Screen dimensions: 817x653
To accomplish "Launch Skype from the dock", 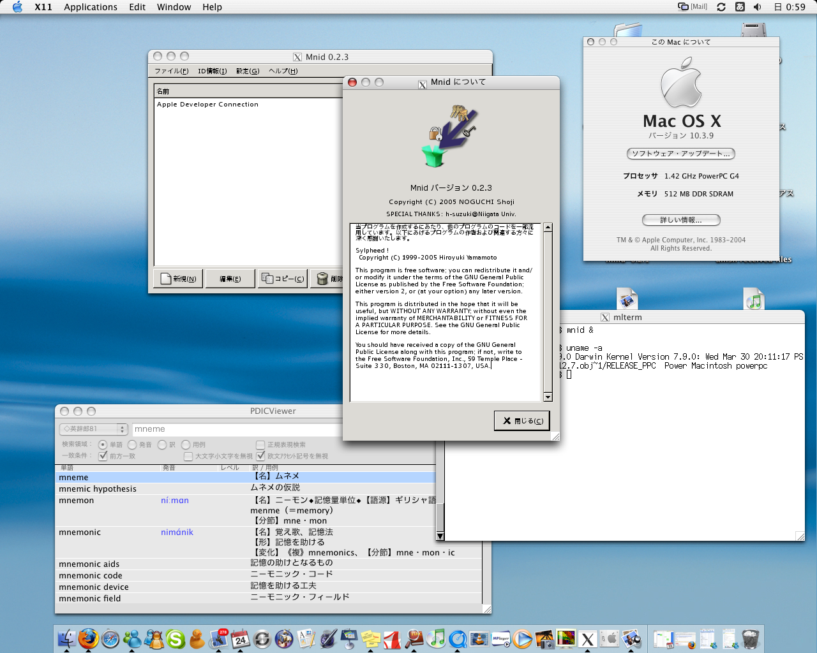I will (x=176, y=638).
